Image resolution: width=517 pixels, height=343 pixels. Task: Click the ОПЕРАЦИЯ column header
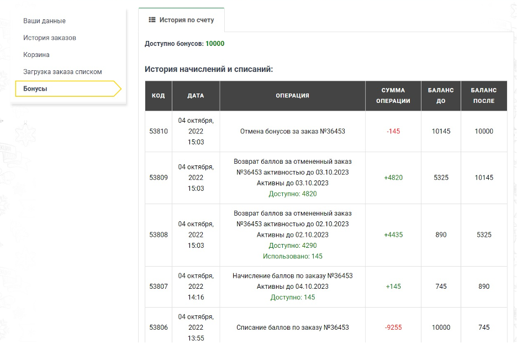(x=292, y=96)
